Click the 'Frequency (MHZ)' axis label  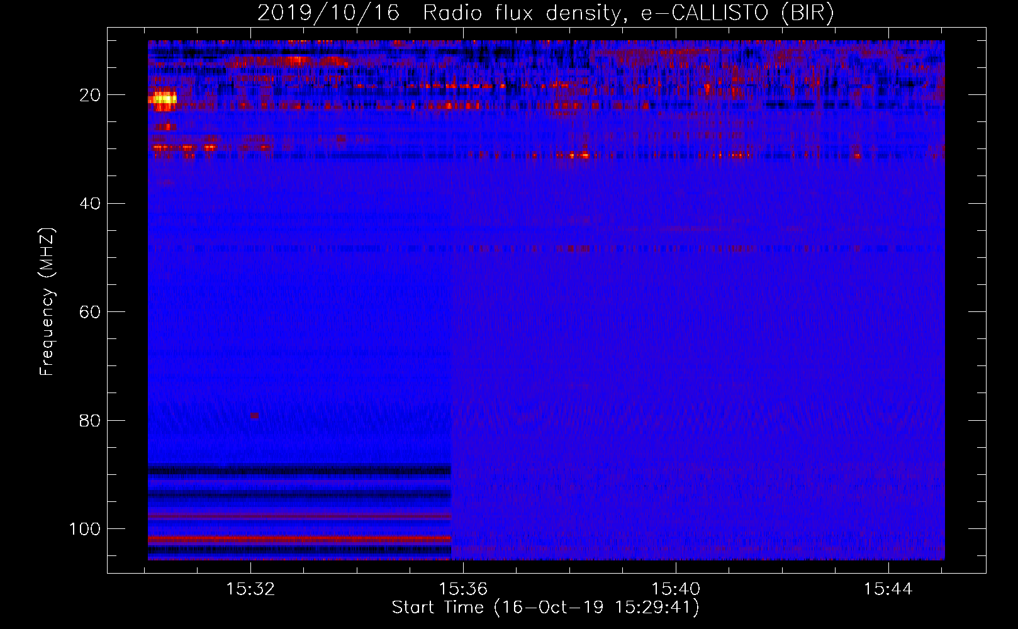click(x=47, y=302)
